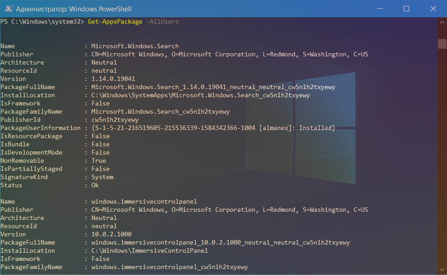Click the PublisherId value cw5n1h2txyewy
The image size is (447, 275).
[115, 120]
